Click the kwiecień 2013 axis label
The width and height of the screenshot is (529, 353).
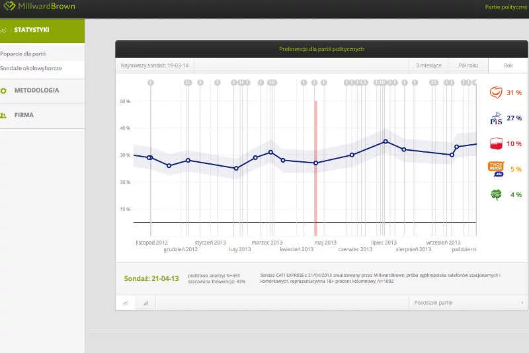[x=296, y=249]
